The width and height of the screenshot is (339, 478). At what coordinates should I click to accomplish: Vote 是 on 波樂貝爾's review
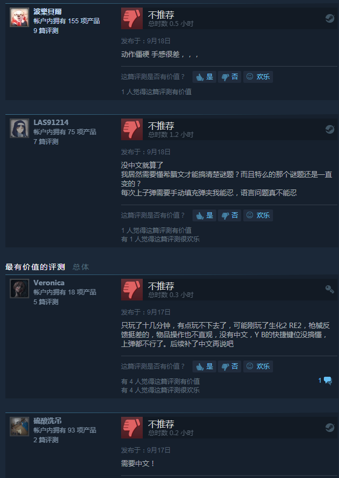204,77
